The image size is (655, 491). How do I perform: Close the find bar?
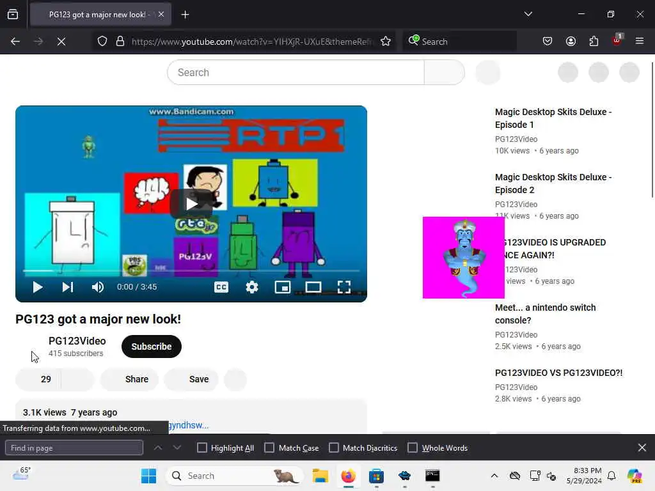642,448
